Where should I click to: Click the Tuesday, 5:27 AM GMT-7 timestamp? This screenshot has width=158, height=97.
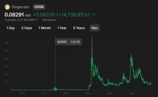[x=21, y=20]
